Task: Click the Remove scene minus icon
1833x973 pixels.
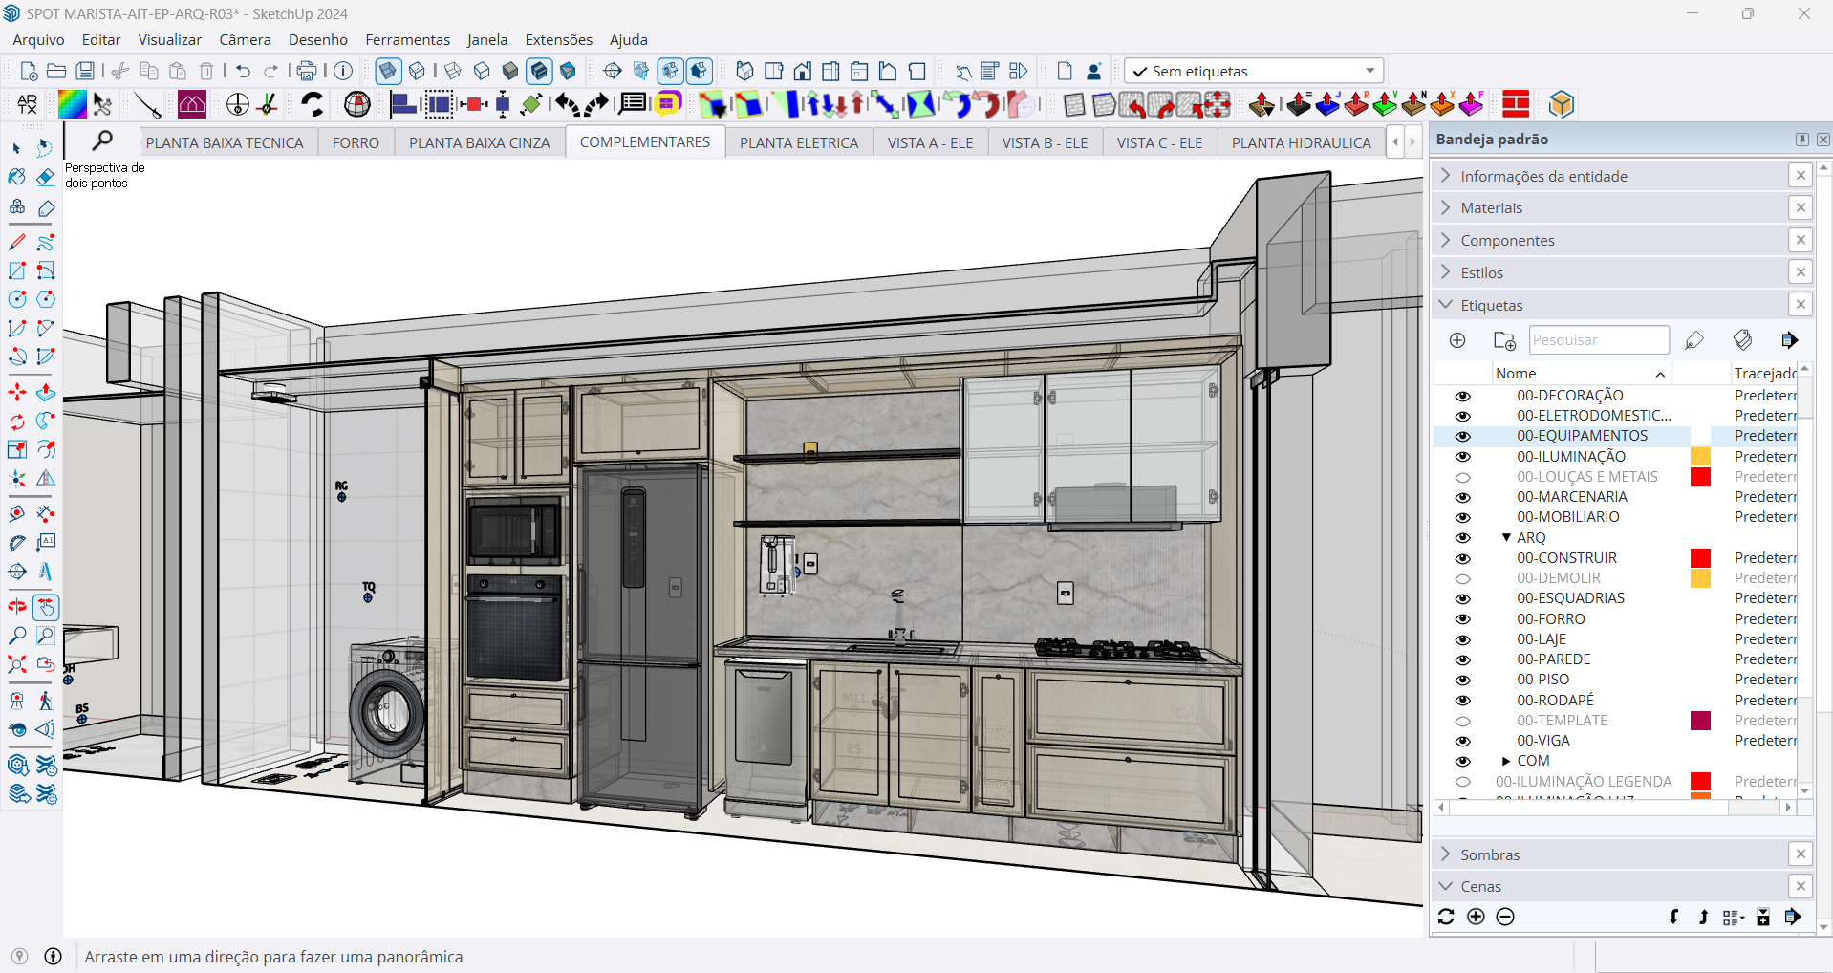Action: 1505,917
